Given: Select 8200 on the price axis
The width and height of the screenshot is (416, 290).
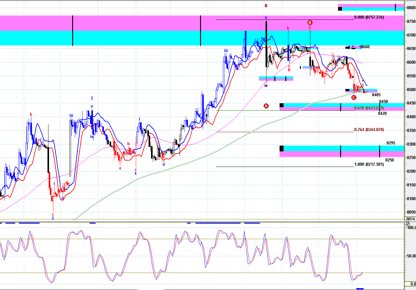Looking at the screenshot, I should [x=411, y=172].
